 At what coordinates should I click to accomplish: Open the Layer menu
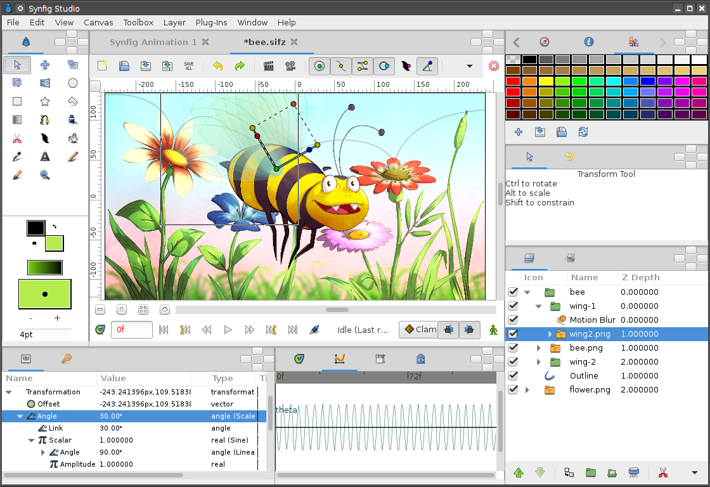(x=174, y=22)
